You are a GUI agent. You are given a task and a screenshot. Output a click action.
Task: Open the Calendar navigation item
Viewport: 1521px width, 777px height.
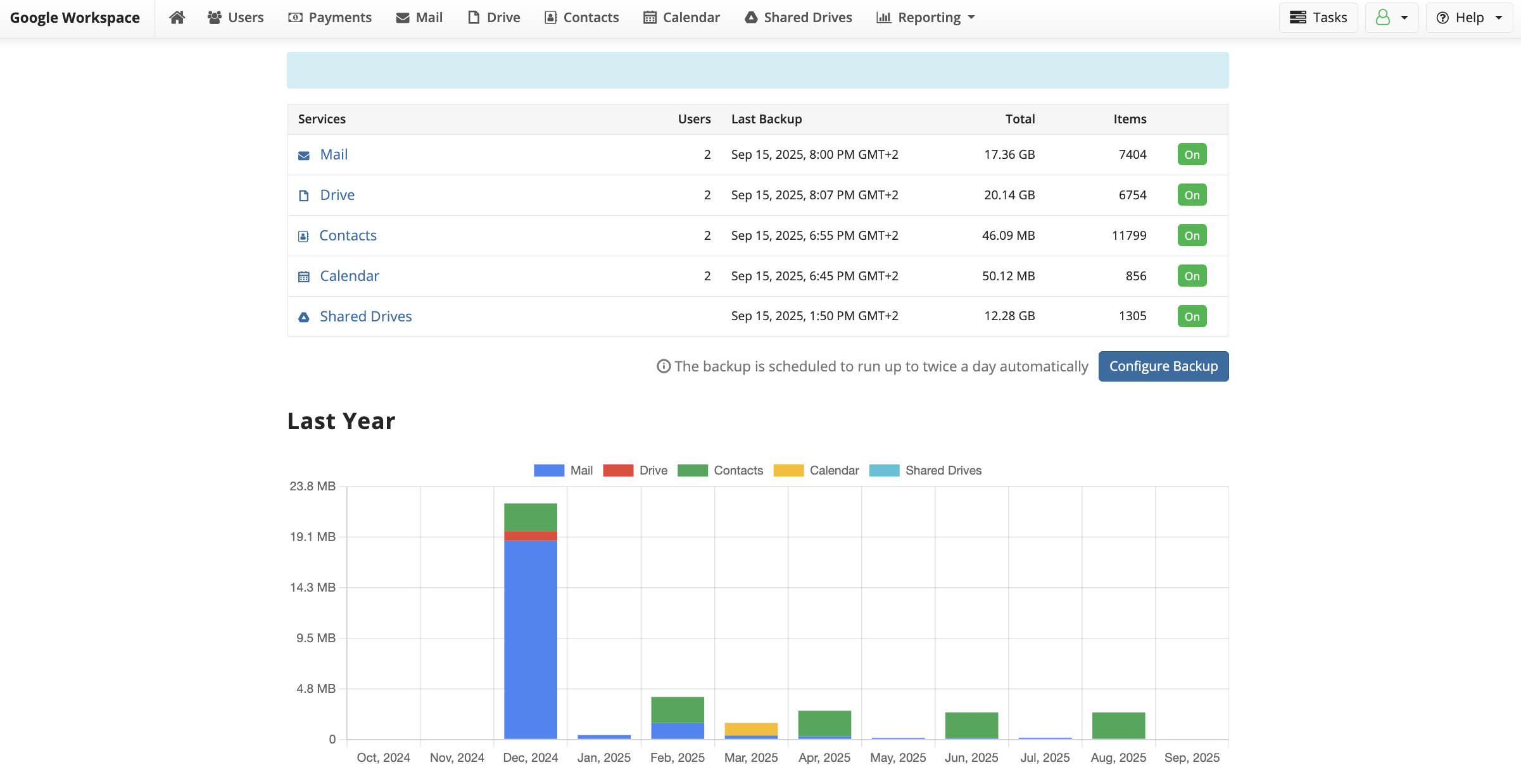pos(682,17)
